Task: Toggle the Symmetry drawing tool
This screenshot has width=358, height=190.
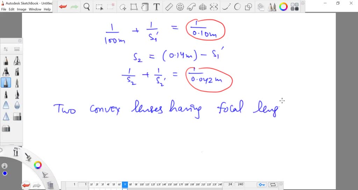Action: (x=214, y=7)
